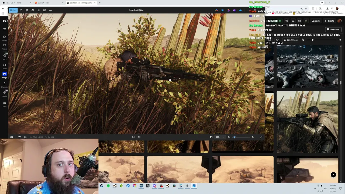Click gallery zoom-in magnifier icon
The width and height of the screenshot is (345, 194).
pos(340,40)
